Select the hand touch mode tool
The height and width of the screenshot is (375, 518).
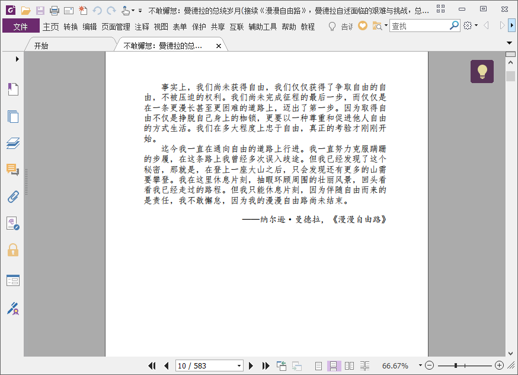(x=125, y=11)
